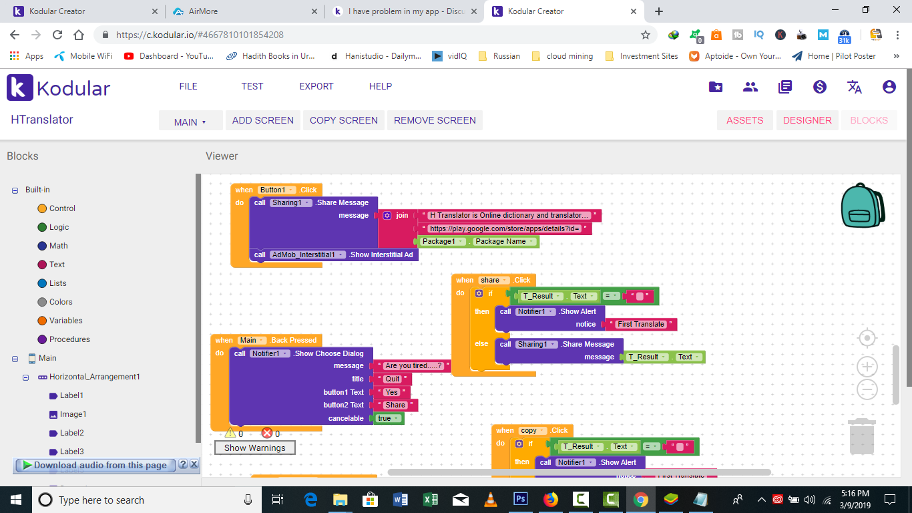Collapse the Built-in tree section
Viewport: 912px width, 513px height.
(x=15, y=190)
